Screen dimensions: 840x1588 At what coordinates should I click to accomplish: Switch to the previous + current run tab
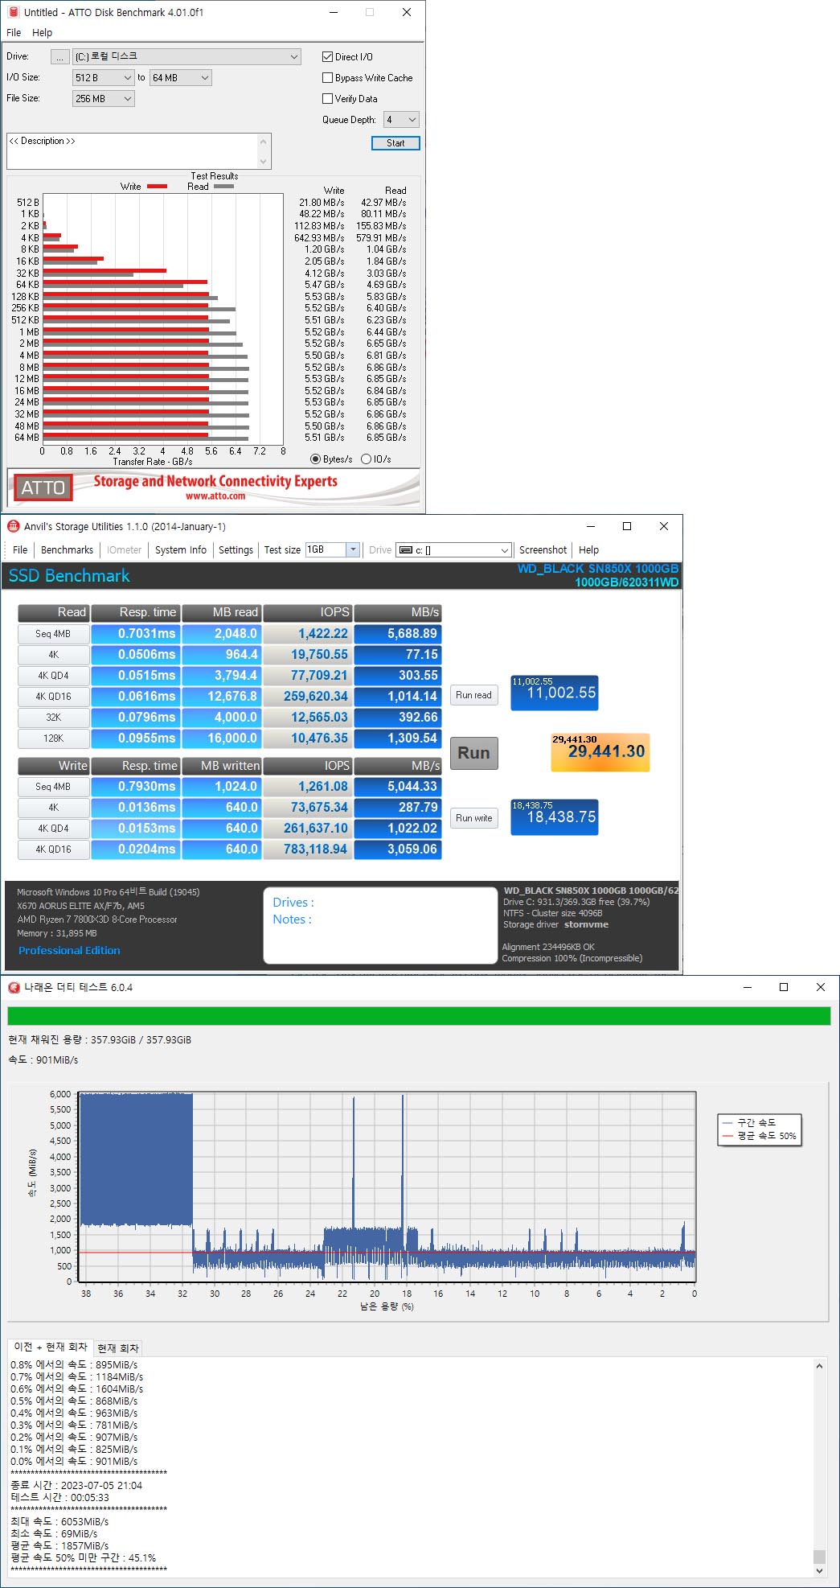pos(50,1347)
